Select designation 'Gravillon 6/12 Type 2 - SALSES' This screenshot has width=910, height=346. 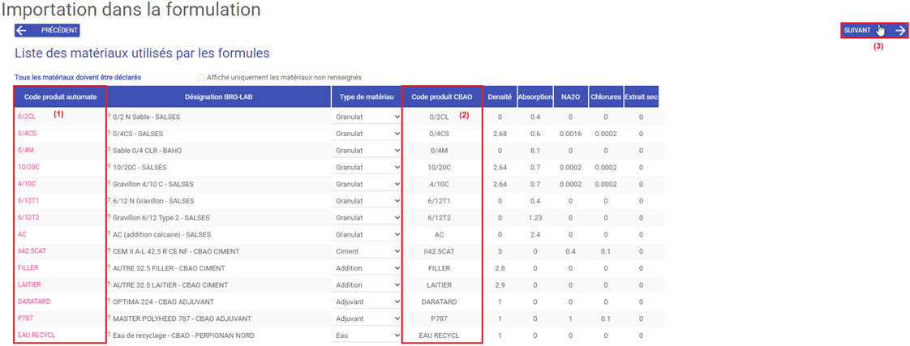tap(161, 217)
